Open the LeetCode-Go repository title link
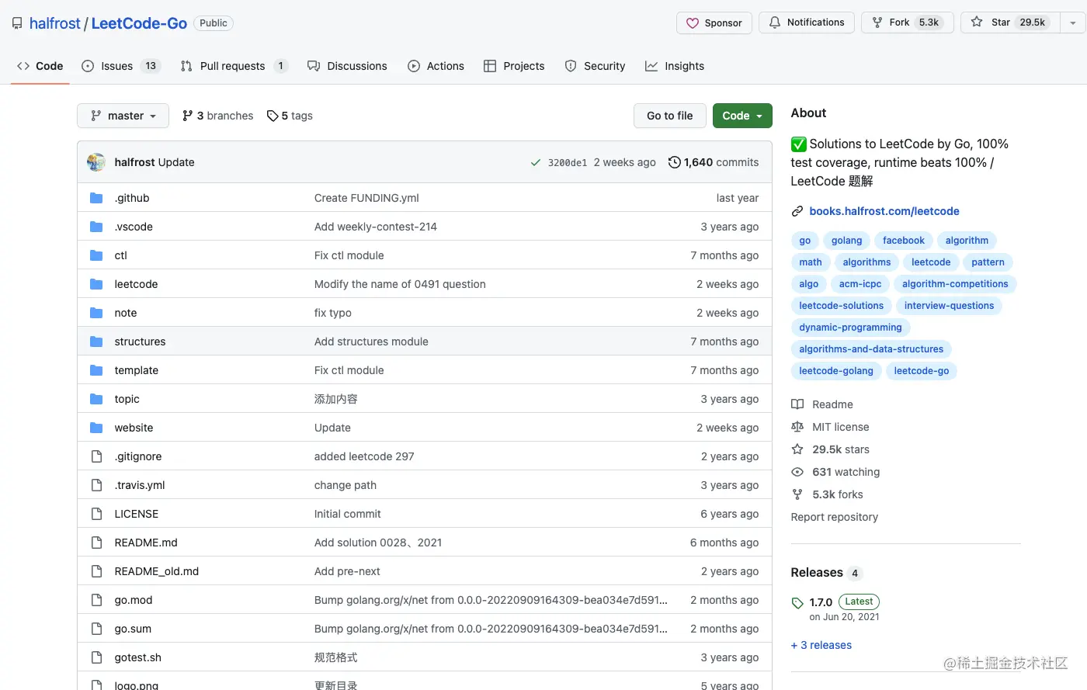The height and width of the screenshot is (690, 1087). click(139, 23)
